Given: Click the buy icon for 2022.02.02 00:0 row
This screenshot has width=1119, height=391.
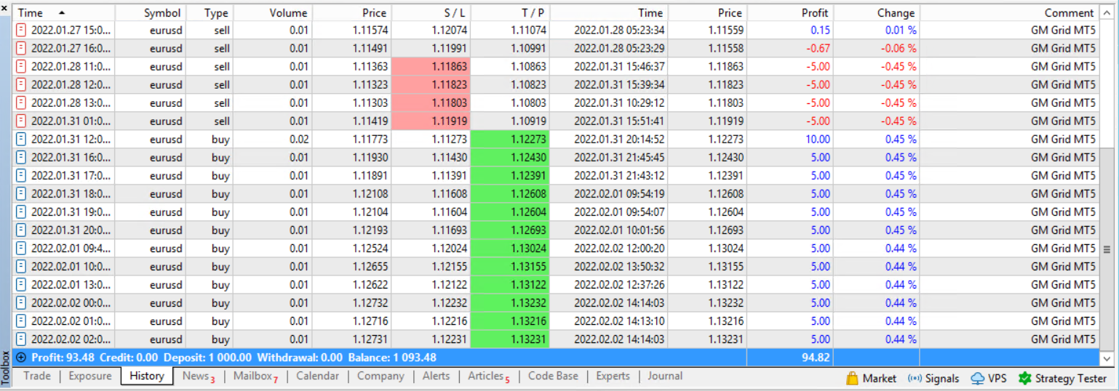Looking at the screenshot, I should 21,303.
